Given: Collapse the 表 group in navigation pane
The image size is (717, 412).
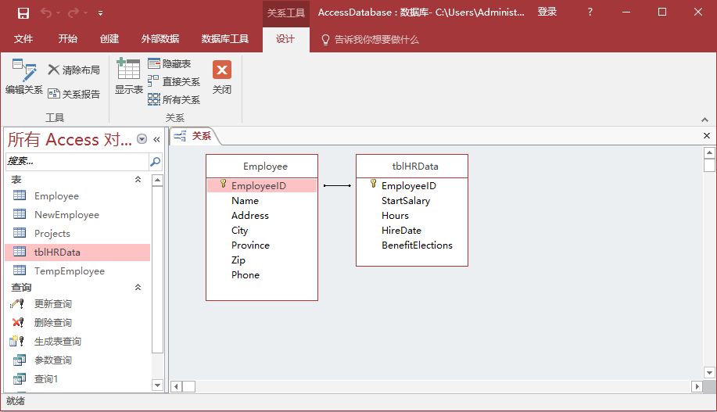Looking at the screenshot, I should coord(138,180).
